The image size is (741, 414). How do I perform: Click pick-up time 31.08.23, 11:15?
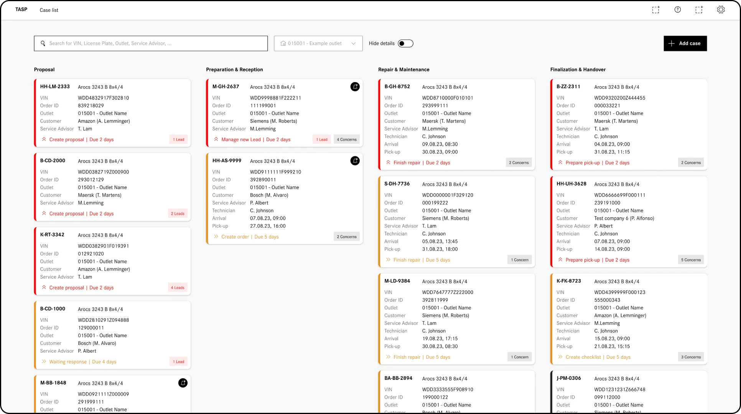click(612, 152)
